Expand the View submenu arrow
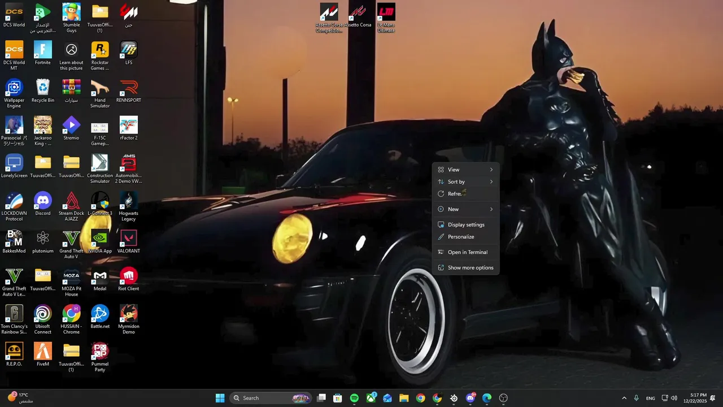 491,170
